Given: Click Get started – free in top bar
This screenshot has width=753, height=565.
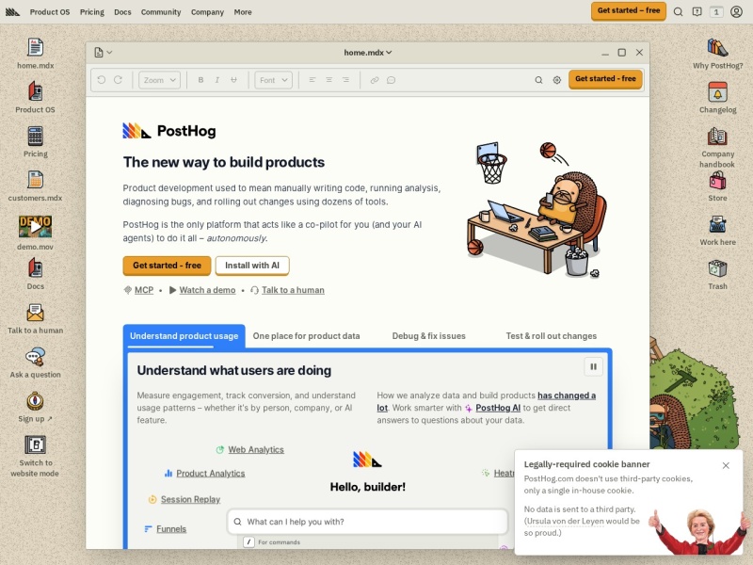Looking at the screenshot, I should 629,10.
